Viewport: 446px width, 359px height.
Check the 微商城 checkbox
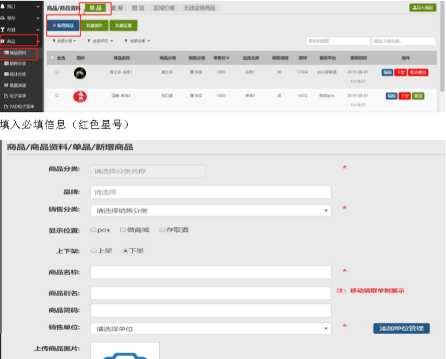pyautogui.click(x=123, y=230)
